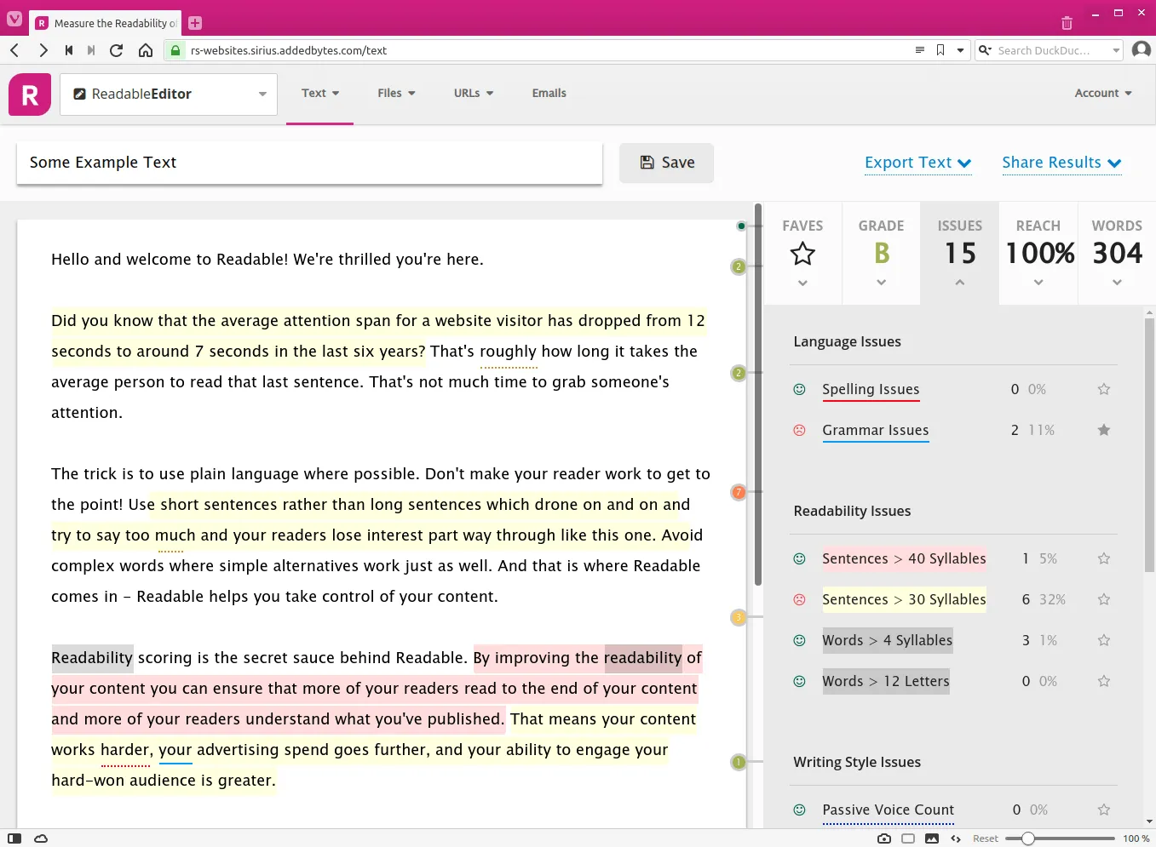Screen dimensions: 1156x847
Task: Expand the chevron under WORDS
Action: tap(1117, 283)
